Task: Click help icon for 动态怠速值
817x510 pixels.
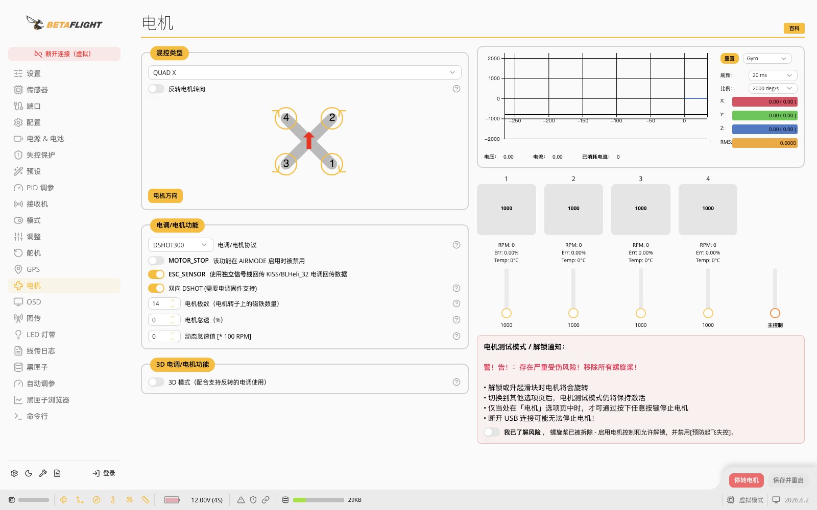Action: [x=456, y=336]
